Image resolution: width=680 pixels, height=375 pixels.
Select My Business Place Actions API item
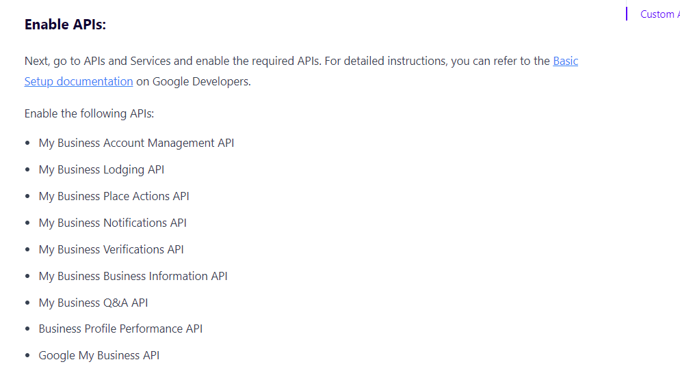(x=114, y=196)
